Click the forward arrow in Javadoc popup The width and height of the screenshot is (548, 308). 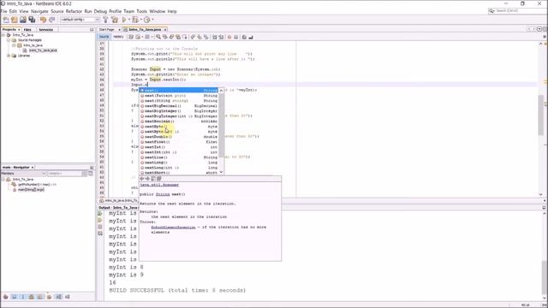(x=147, y=179)
